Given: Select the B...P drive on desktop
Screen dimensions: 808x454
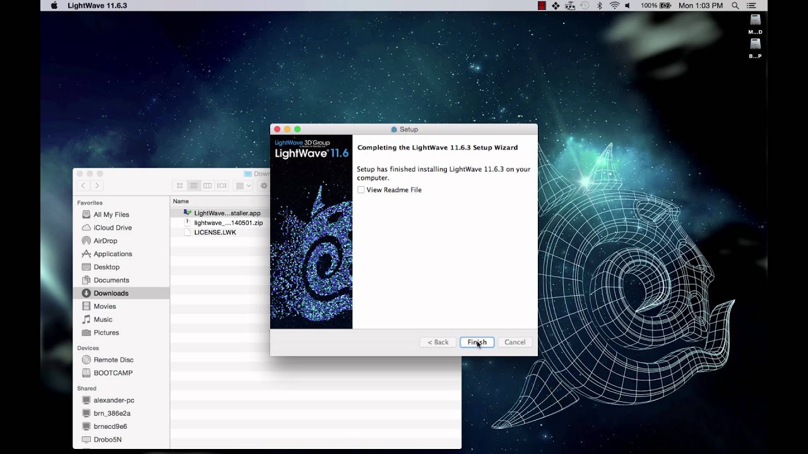Looking at the screenshot, I should click(755, 49).
